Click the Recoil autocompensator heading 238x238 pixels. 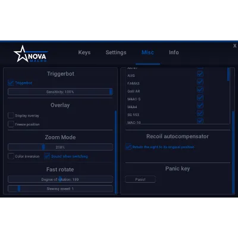177,136
